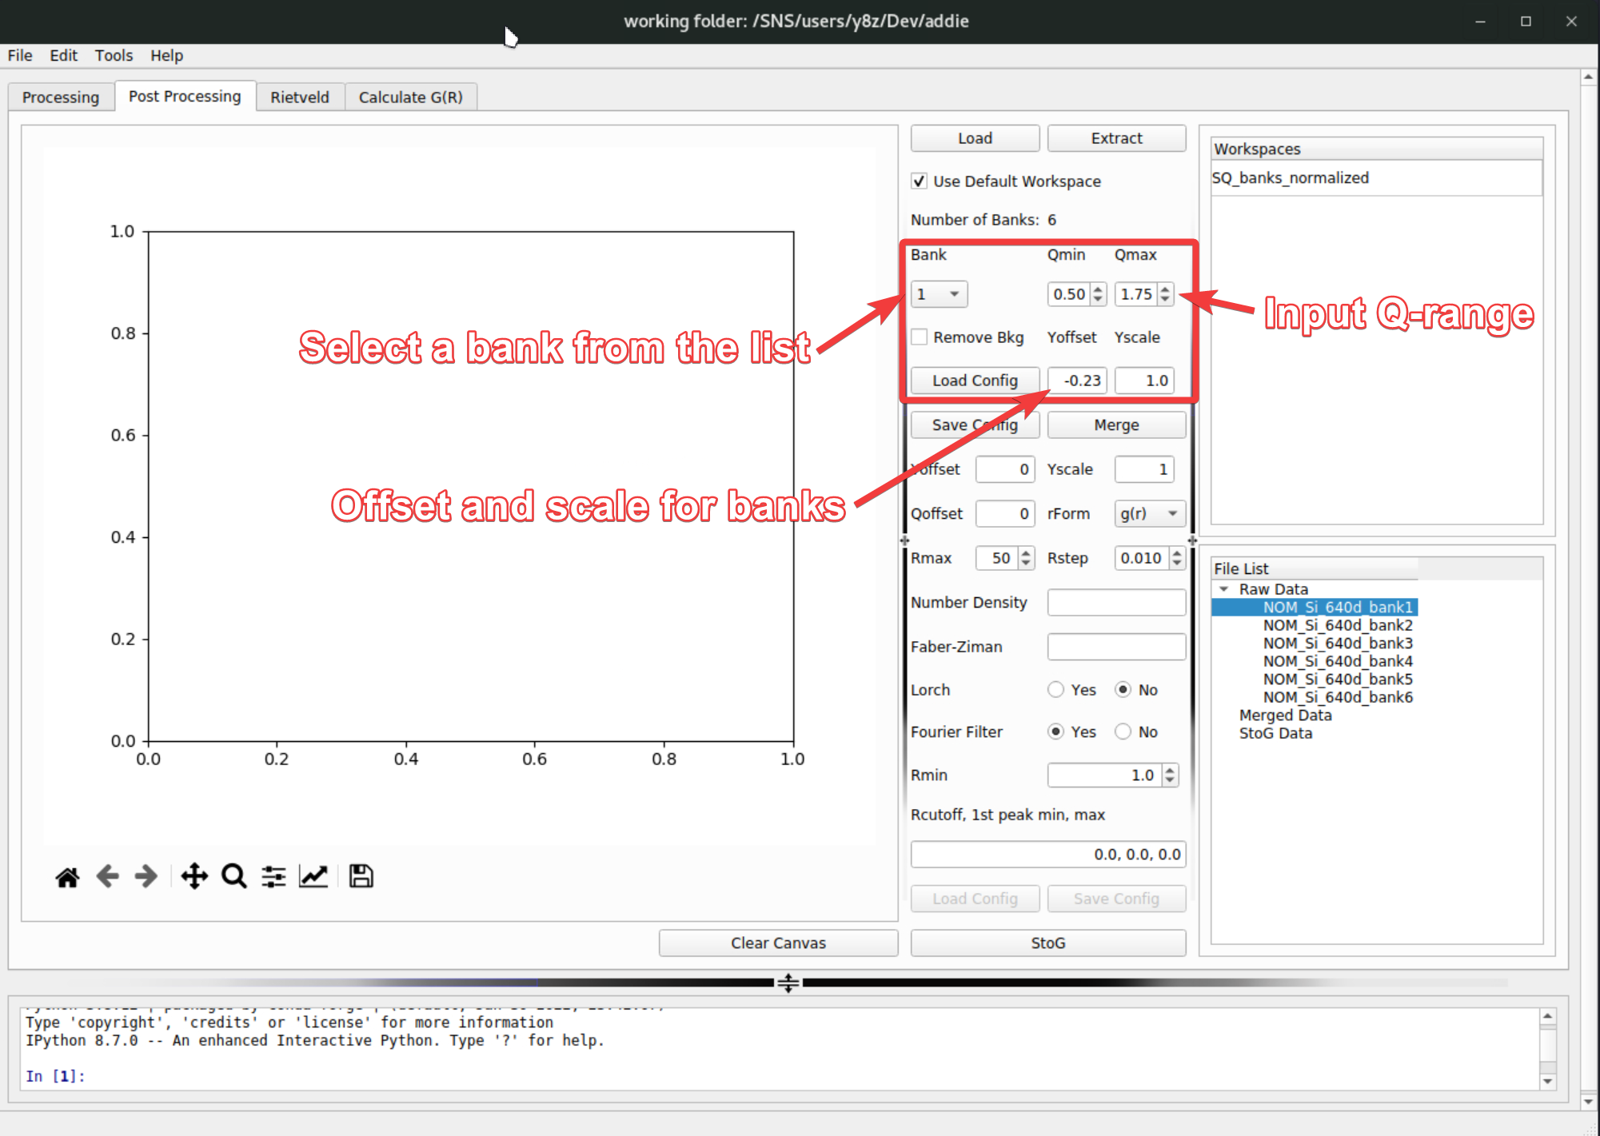Open the Tools menu
The width and height of the screenshot is (1600, 1136).
pyautogui.click(x=114, y=55)
